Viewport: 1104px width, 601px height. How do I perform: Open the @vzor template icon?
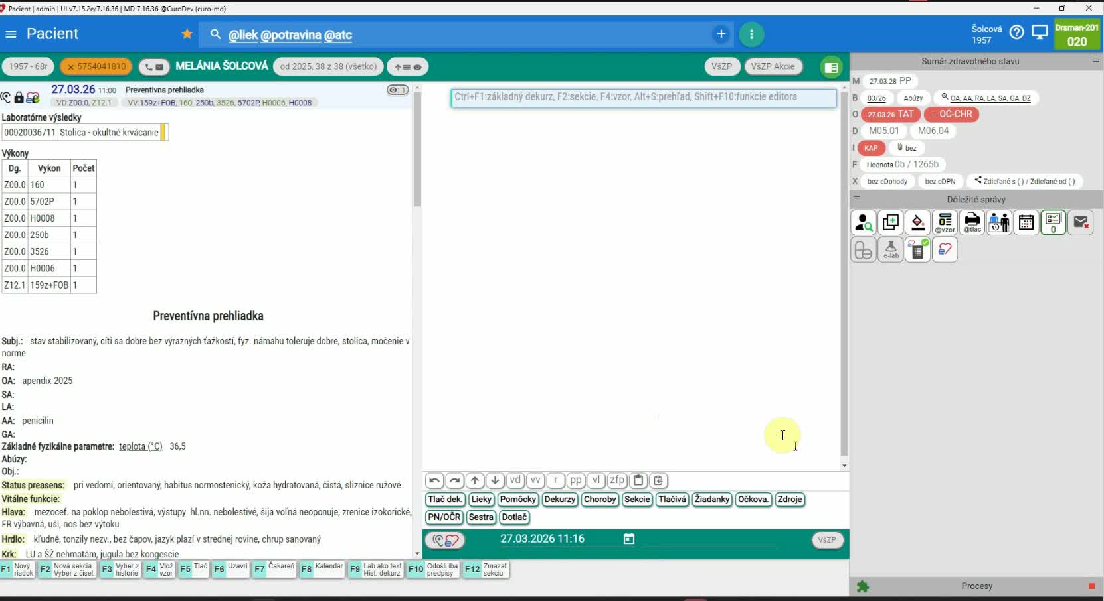(x=945, y=223)
